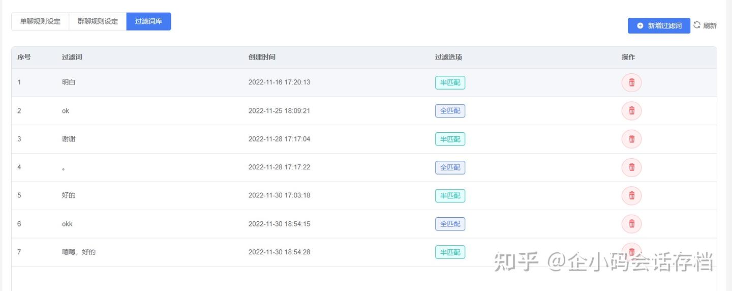Click trash icon for 谢谢 row
Image resolution: width=732 pixels, height=291 pixels.
tap(631, 139)
